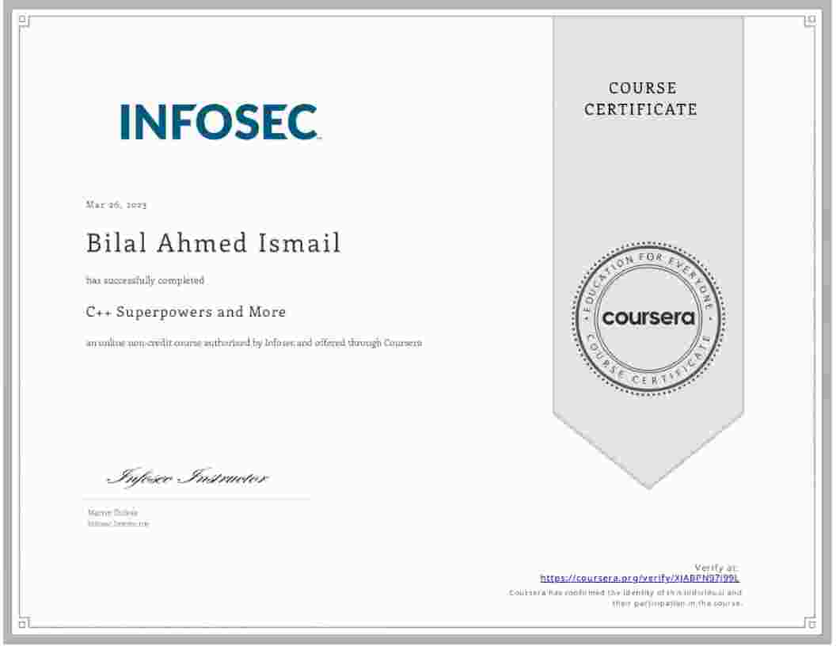Click the Mar 26, 2023 date
The image size is (836, 646).
pyautogui.click(x=116, y=205)
